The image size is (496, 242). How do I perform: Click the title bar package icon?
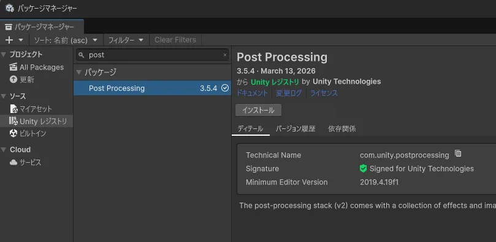pos(10,7)
